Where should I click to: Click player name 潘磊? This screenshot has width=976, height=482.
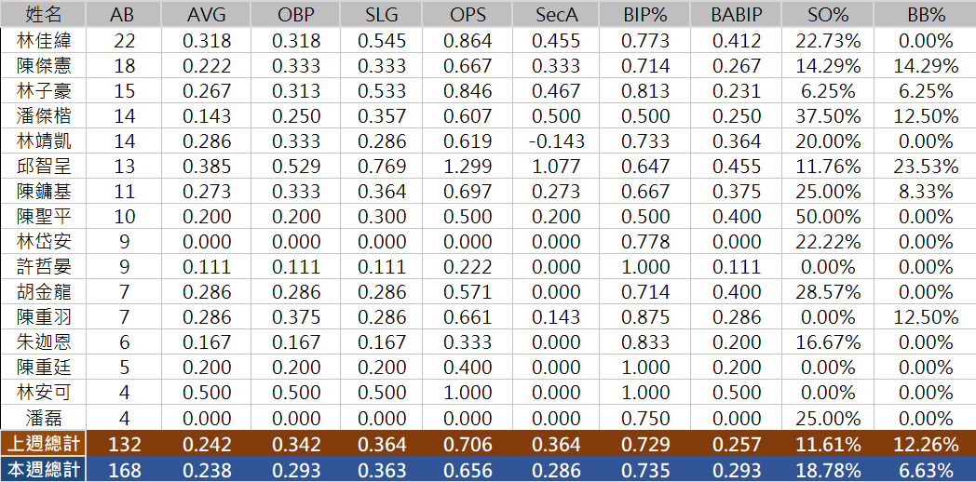[x=43, y=418]
